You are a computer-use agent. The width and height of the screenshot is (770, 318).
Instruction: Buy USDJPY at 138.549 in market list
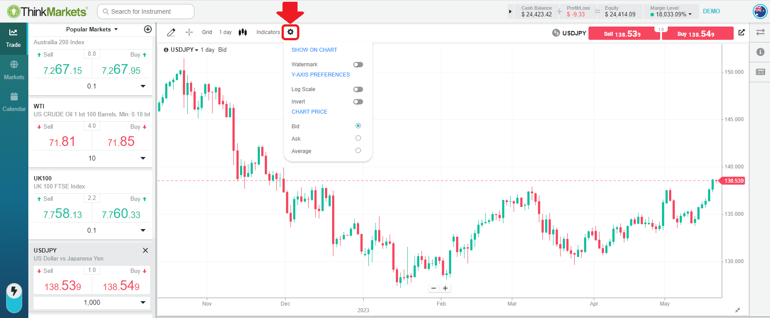pos(121,281)
